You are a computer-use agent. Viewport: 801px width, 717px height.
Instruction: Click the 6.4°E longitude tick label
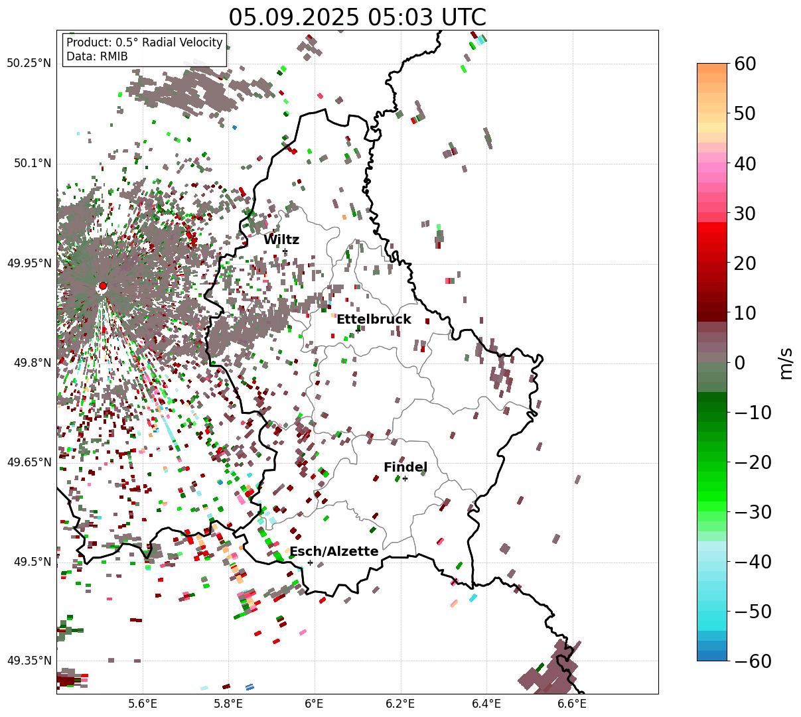point(486,704)
